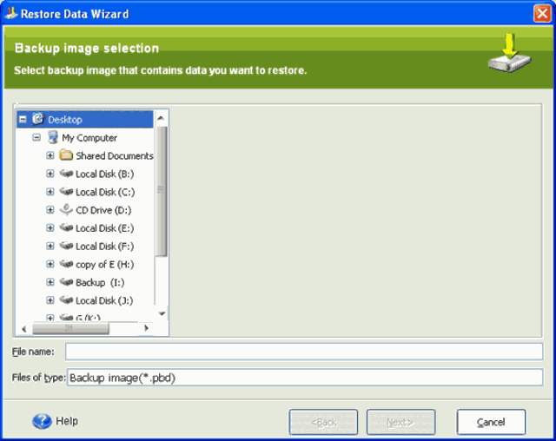Click the tree's vertical scrollbar down arrow

pos(162,314)
